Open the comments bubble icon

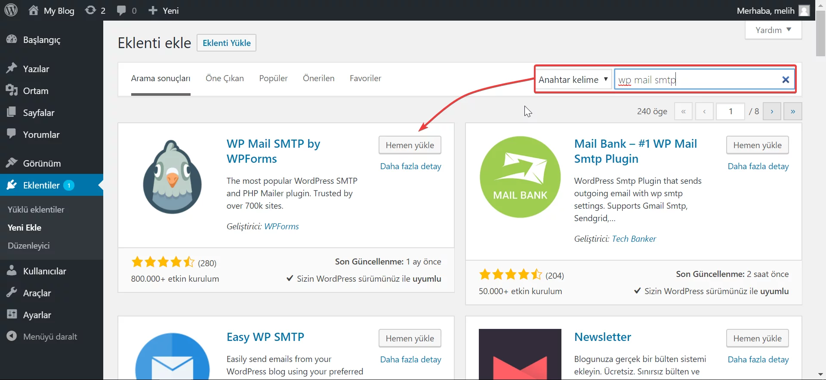click(x=121, y=10)
